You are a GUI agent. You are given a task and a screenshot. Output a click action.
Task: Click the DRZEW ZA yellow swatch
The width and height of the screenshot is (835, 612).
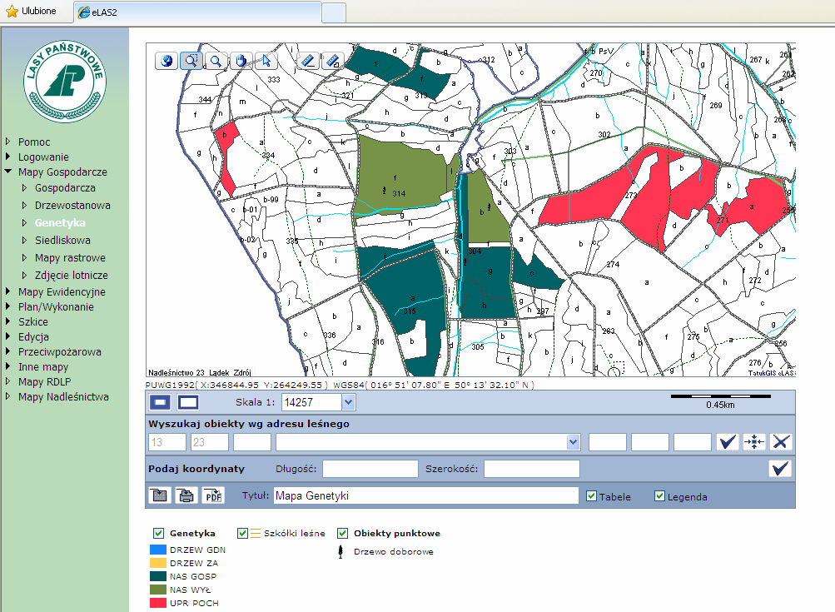coord(158,563)
